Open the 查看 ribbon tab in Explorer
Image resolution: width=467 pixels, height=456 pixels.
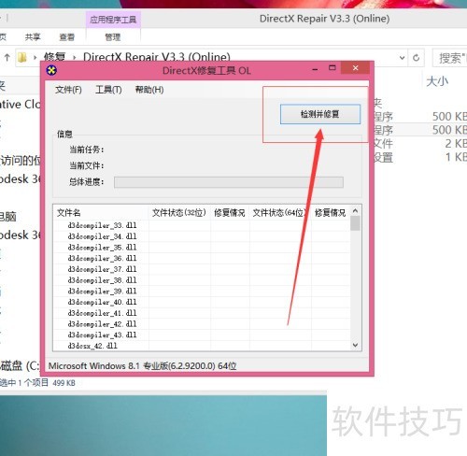67,37
